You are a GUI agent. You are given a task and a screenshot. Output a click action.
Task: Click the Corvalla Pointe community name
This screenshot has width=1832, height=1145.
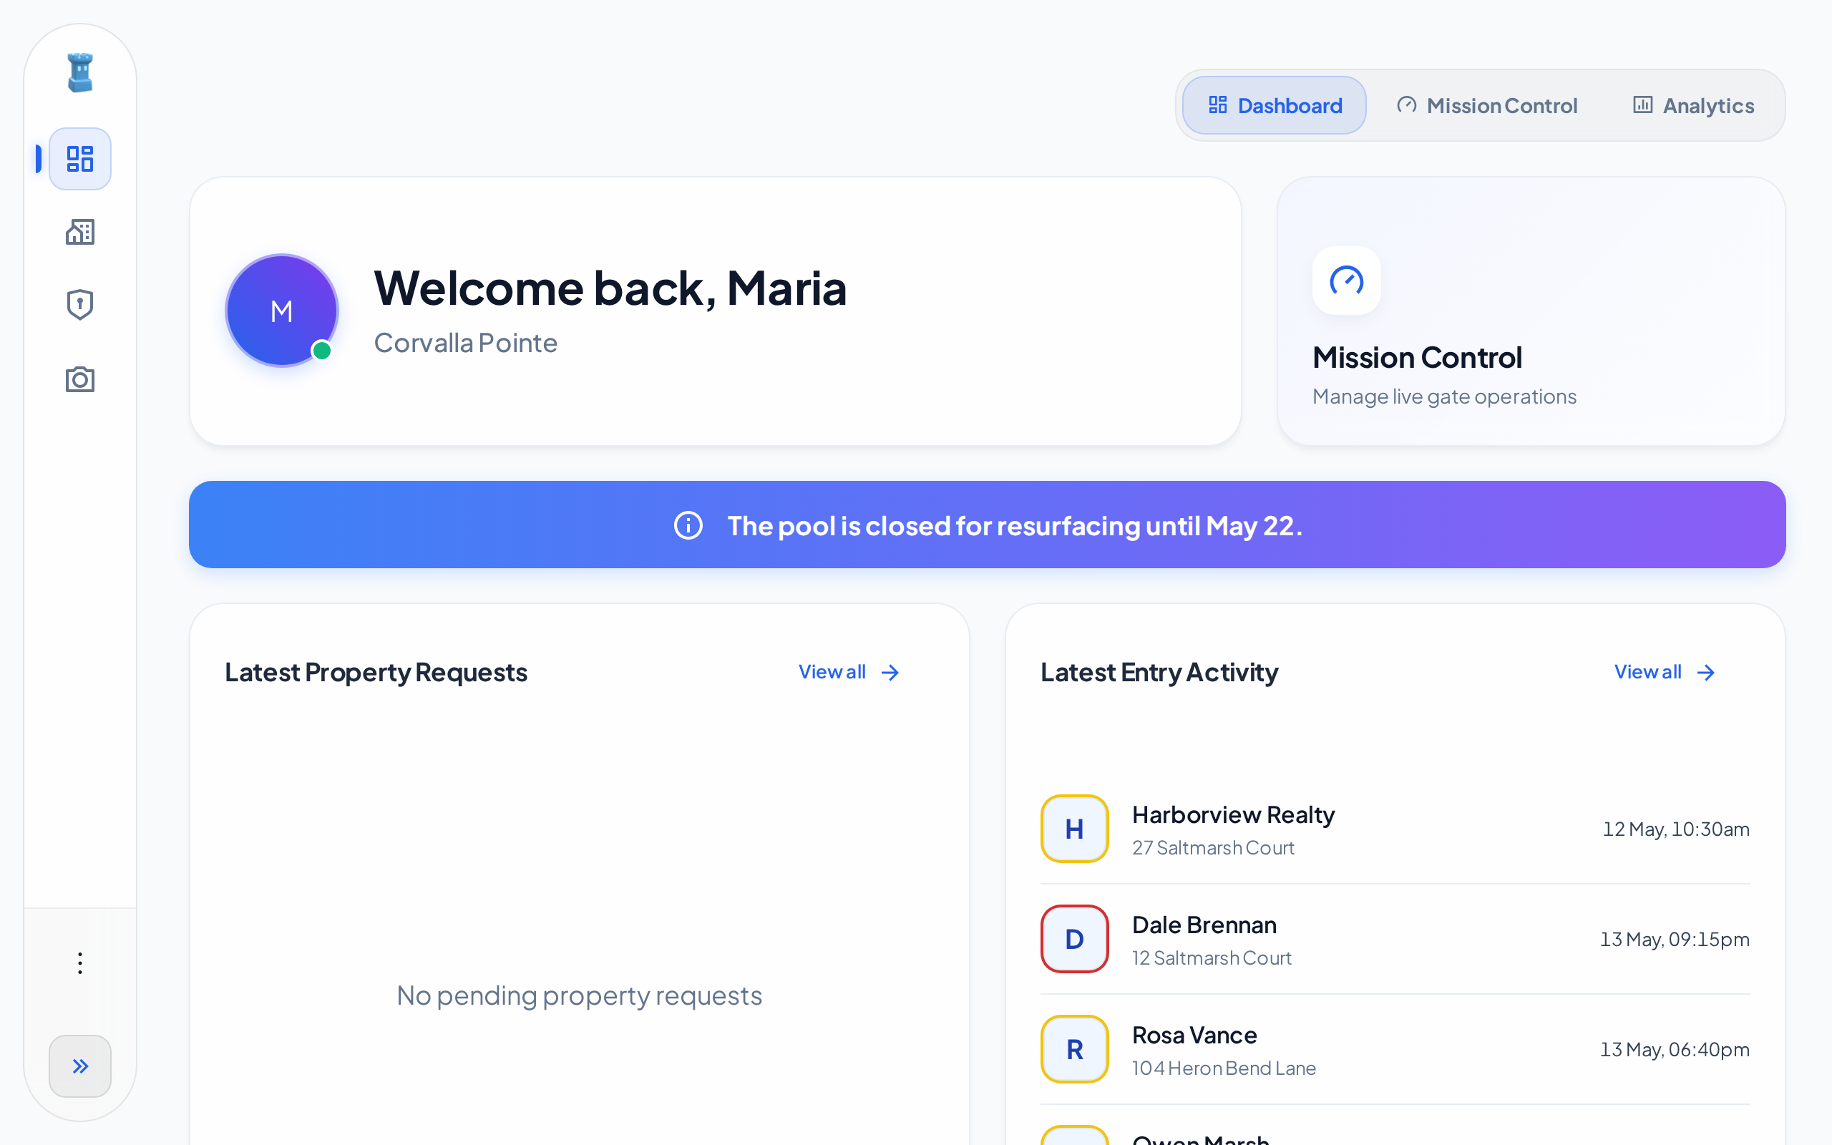(x=466, y=343)
